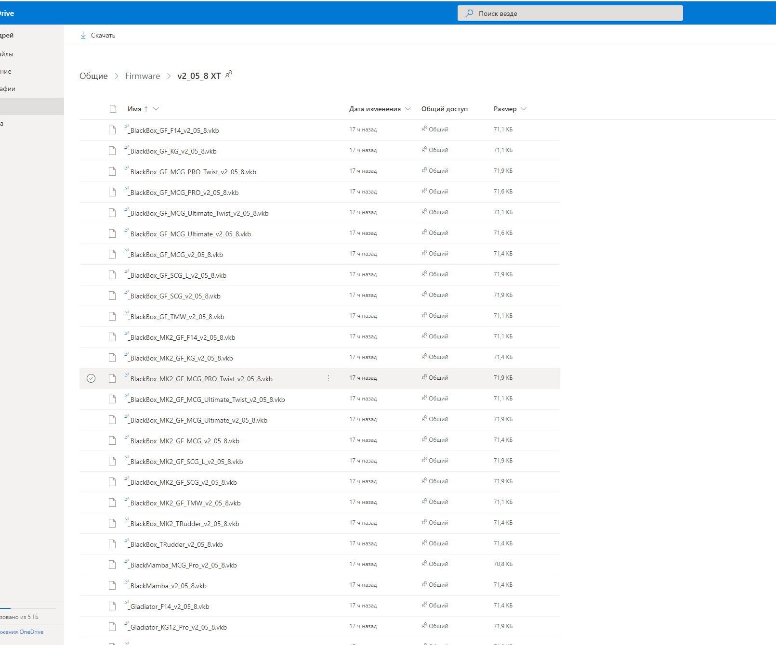
Task: Open _BlackBox_MK2_GF_SCG_v2_05_8.vkb file
Action: pos(183,482)
